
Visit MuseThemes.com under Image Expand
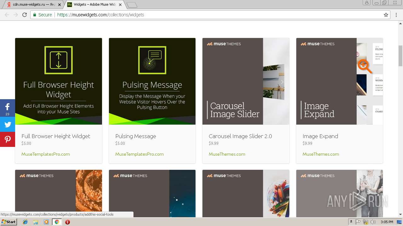321,154
